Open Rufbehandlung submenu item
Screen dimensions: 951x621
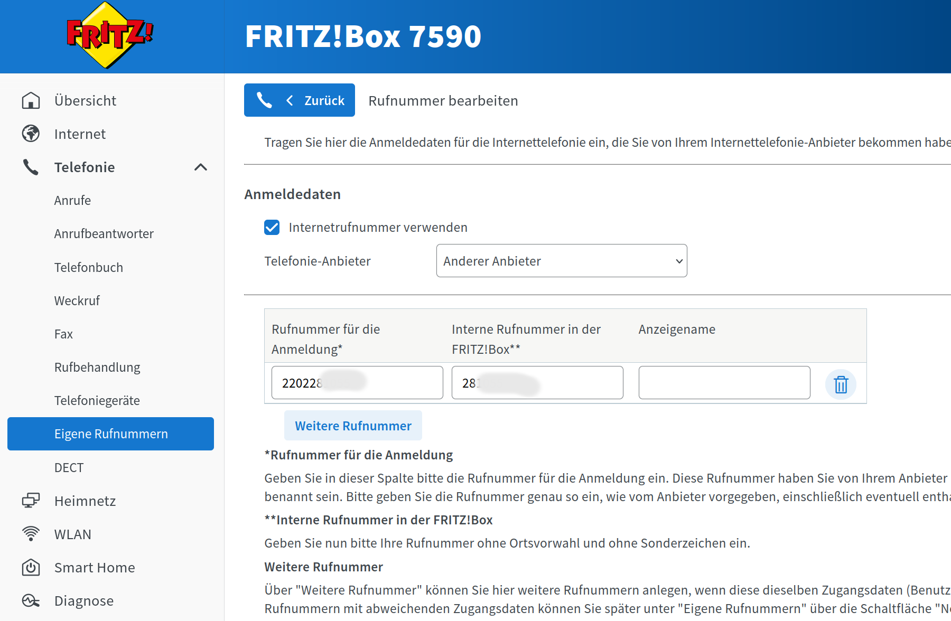tap(97, 367)
